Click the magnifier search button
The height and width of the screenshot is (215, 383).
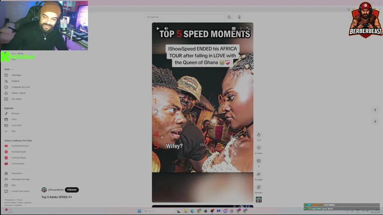point(229,17)
